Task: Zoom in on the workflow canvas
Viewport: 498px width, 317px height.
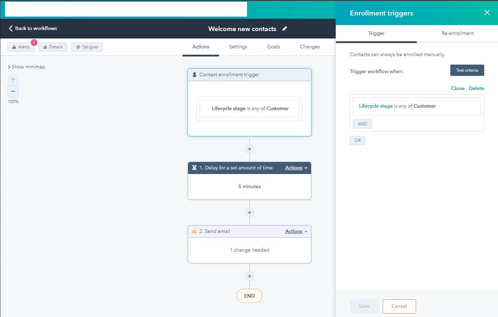Action: (x=13, y=79)
